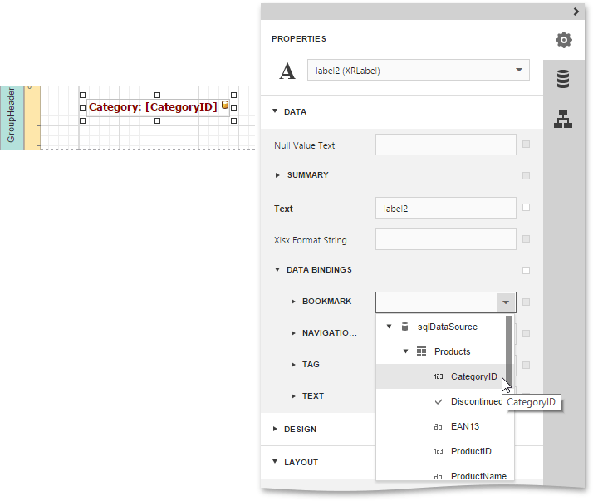Click the CategoryID numeric type icon
Image resolution: width=593 pixels, height=501 pixels.
click(439, 376)
